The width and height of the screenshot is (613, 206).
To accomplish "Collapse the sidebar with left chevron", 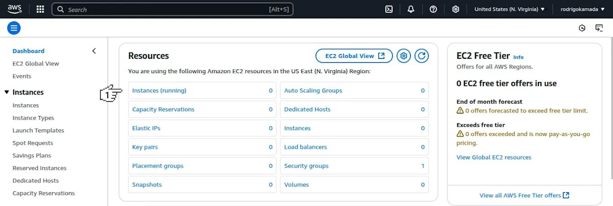I will [93, 51].
